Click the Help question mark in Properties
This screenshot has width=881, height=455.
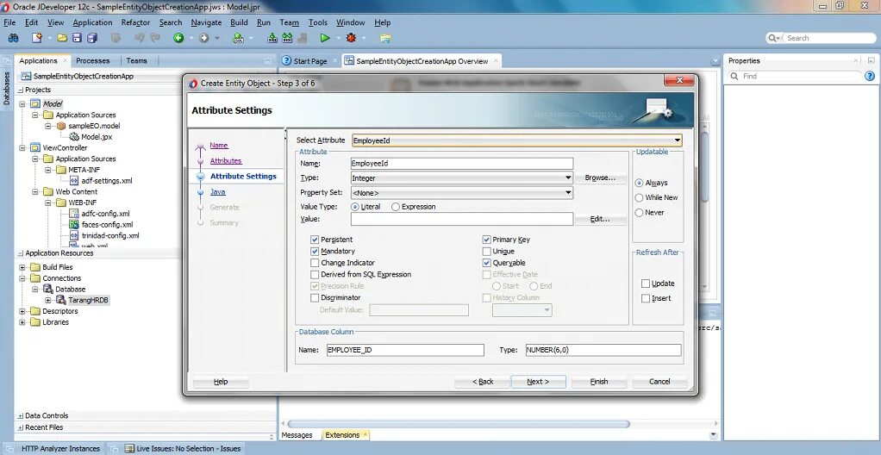[869, 77]
